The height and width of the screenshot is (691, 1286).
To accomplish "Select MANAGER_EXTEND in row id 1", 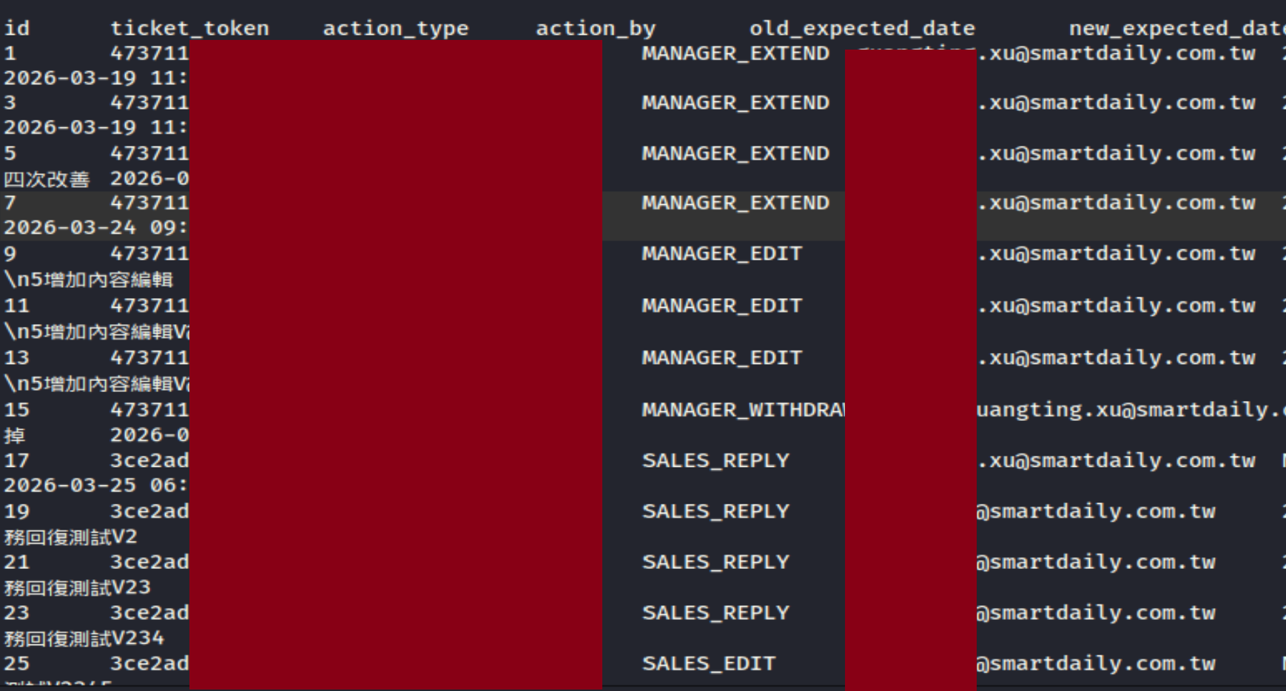I will pos(735,54).
